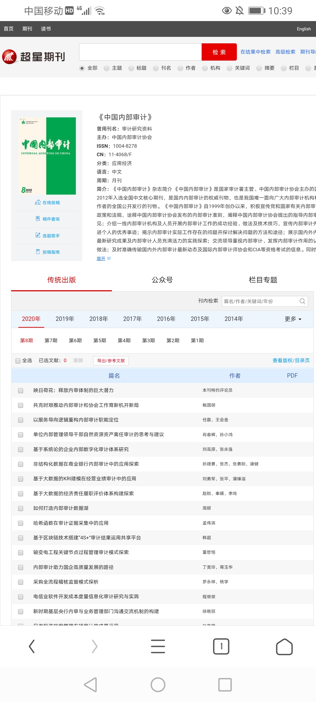Focus the main search input field
The image size is (316, 702).
tap(140, 52)
